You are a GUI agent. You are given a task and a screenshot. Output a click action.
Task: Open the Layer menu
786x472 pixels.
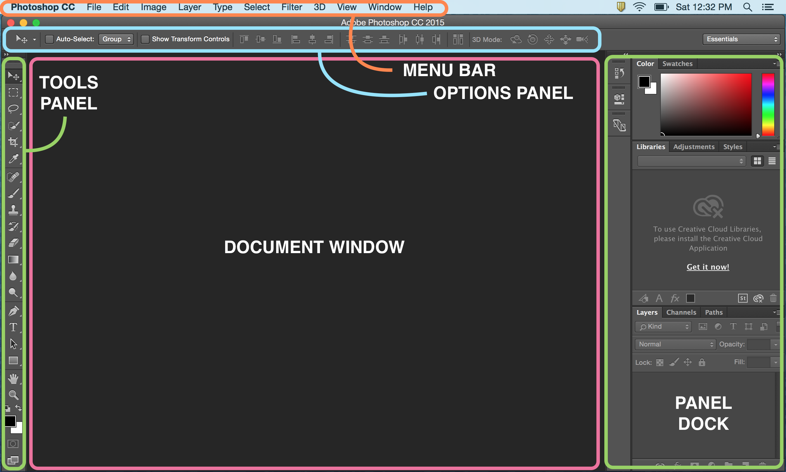pos(189,7)
